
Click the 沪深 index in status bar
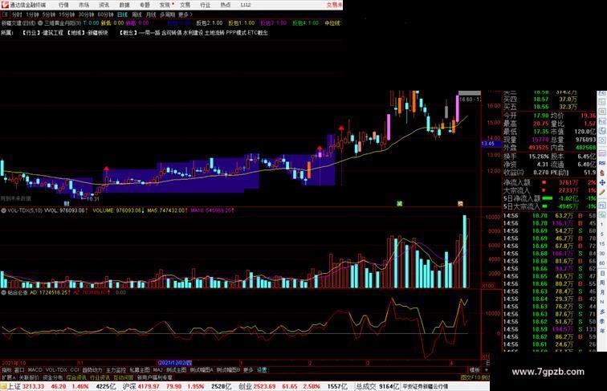[x=129, y=386]
